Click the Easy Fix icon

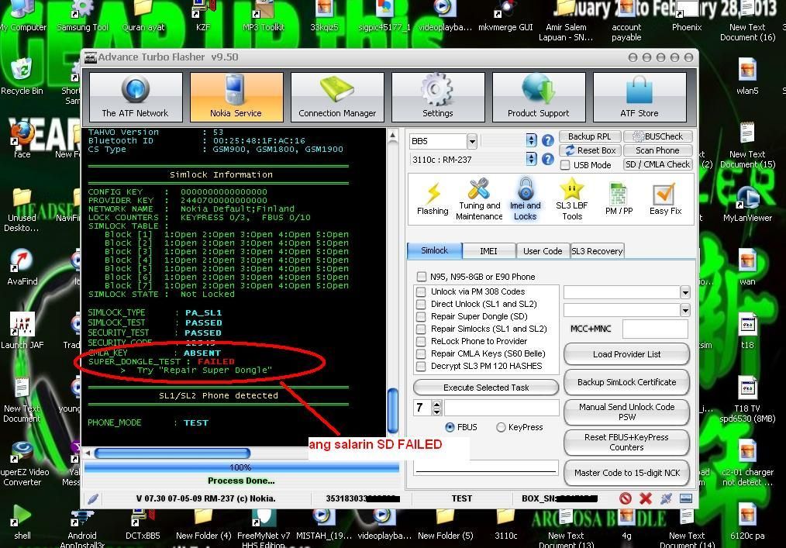click(665, 198)
